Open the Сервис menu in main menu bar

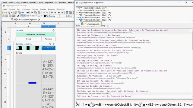40,3
